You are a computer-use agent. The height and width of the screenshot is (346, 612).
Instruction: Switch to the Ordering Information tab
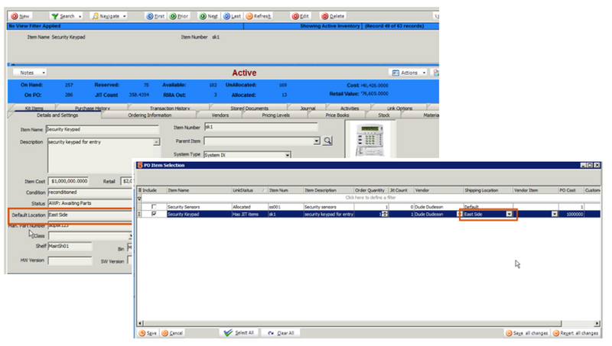pyautogui.click(x=148, y=115)
